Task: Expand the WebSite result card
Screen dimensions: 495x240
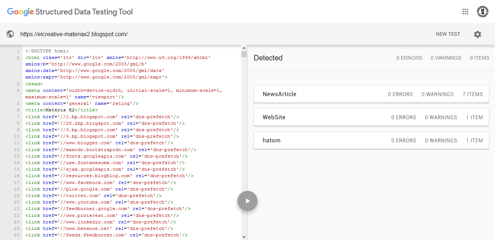Action: tap(371, 117)
